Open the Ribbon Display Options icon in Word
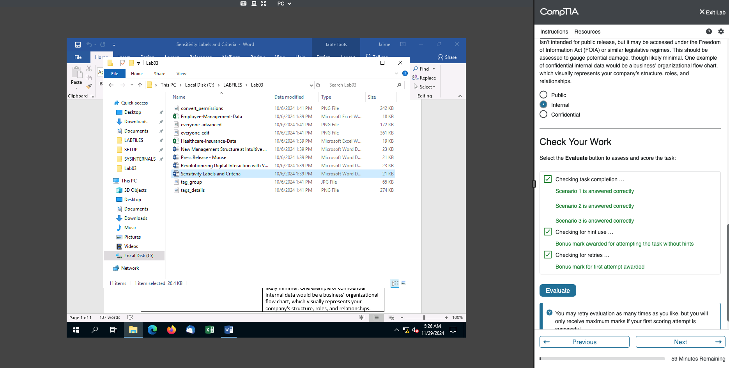This screenshot has width=729, height=368. 403,44
